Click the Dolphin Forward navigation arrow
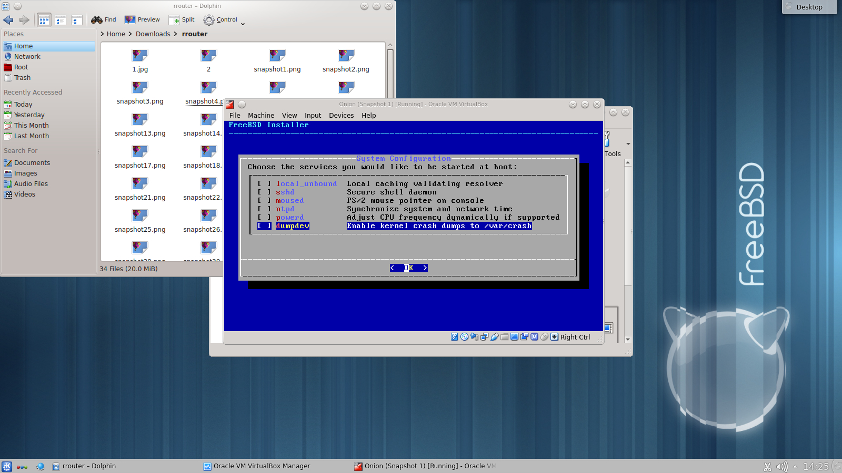 (24, 20)
